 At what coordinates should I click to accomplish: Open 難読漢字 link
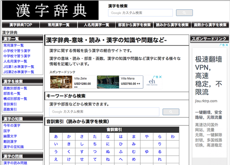[x=10, y=142]
